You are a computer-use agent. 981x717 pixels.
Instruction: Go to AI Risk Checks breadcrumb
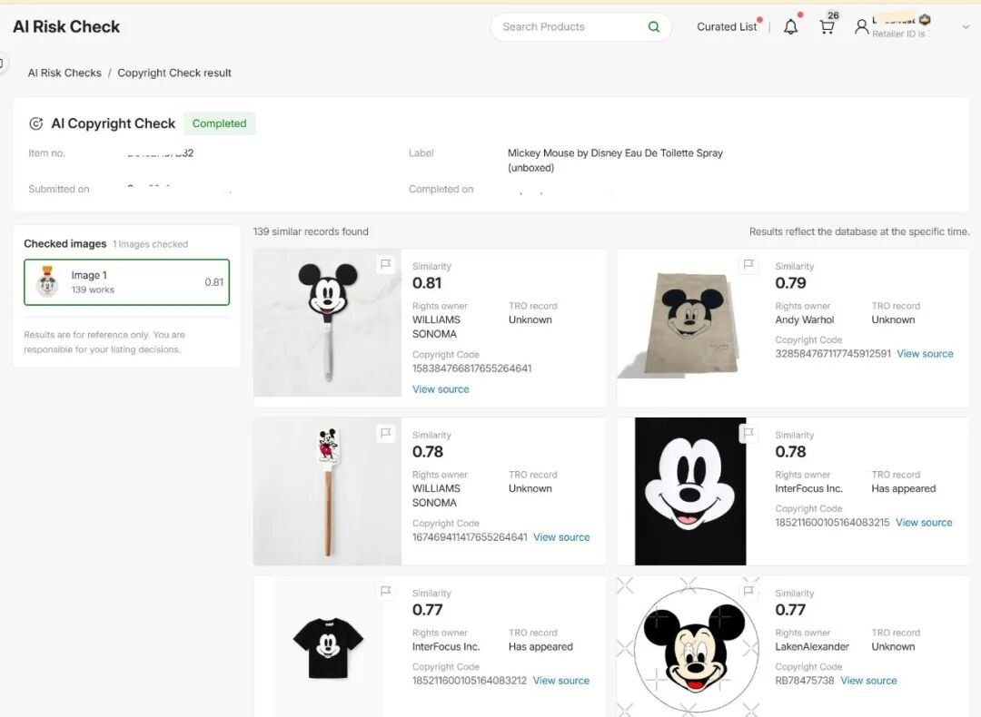pyautogui.click(x=64, y=73)
